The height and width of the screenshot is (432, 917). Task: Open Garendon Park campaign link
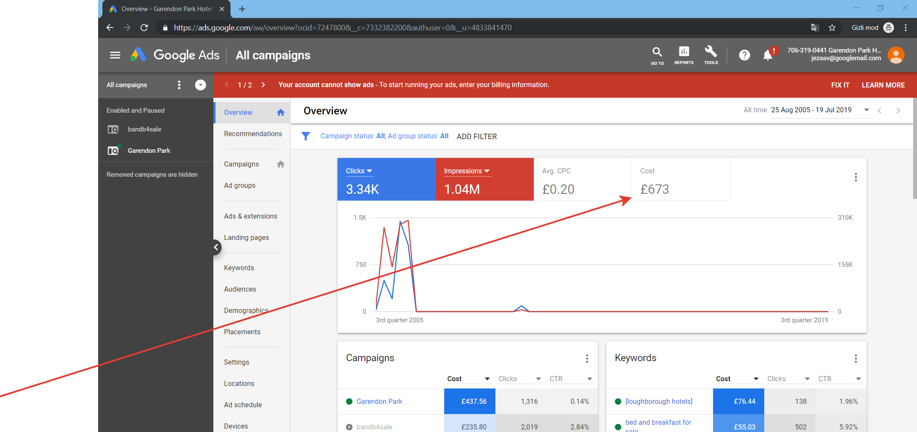(379, 402)
